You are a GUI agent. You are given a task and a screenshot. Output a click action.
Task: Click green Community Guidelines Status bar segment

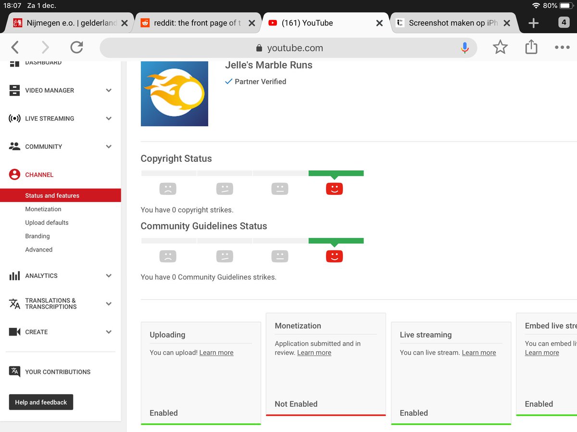point(336,241)
